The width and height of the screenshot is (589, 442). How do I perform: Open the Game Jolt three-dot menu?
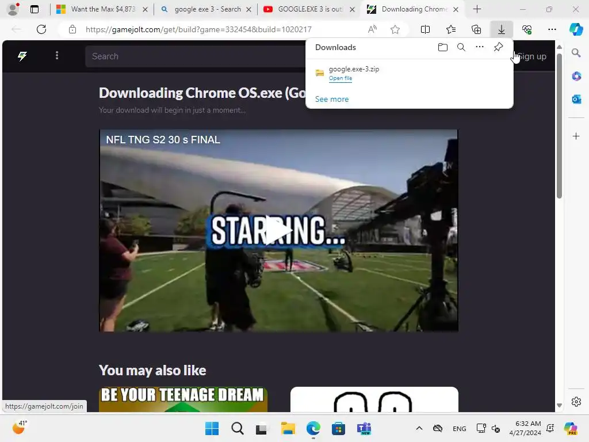coord(57,56)
